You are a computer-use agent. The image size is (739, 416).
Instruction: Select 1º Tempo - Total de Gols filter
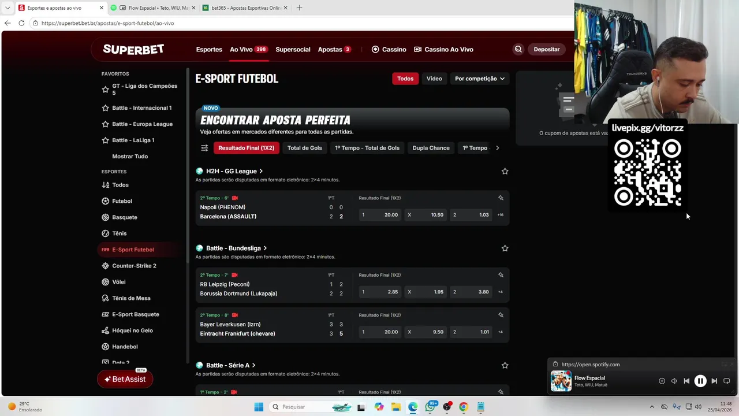(x=367, y=148)
